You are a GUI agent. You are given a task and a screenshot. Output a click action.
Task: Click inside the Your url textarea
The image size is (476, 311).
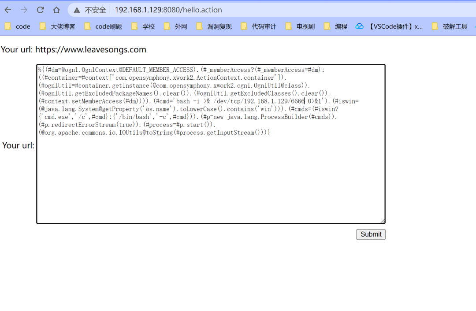point(211,144)
